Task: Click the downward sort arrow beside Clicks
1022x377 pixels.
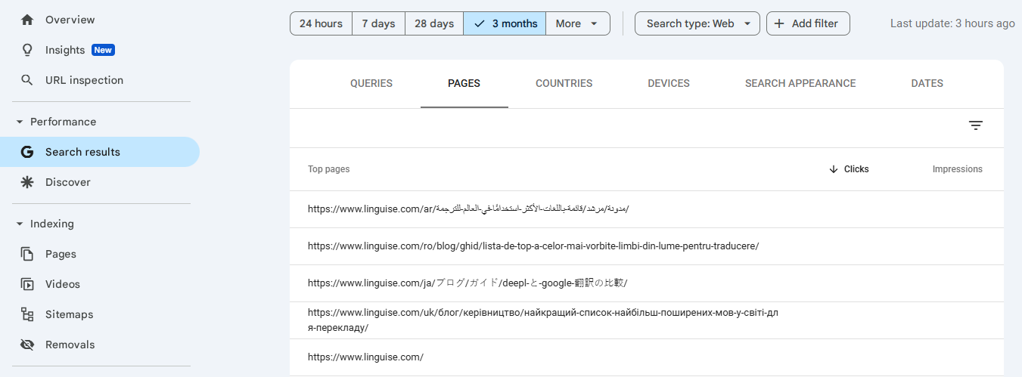Action: pos(834,169)
